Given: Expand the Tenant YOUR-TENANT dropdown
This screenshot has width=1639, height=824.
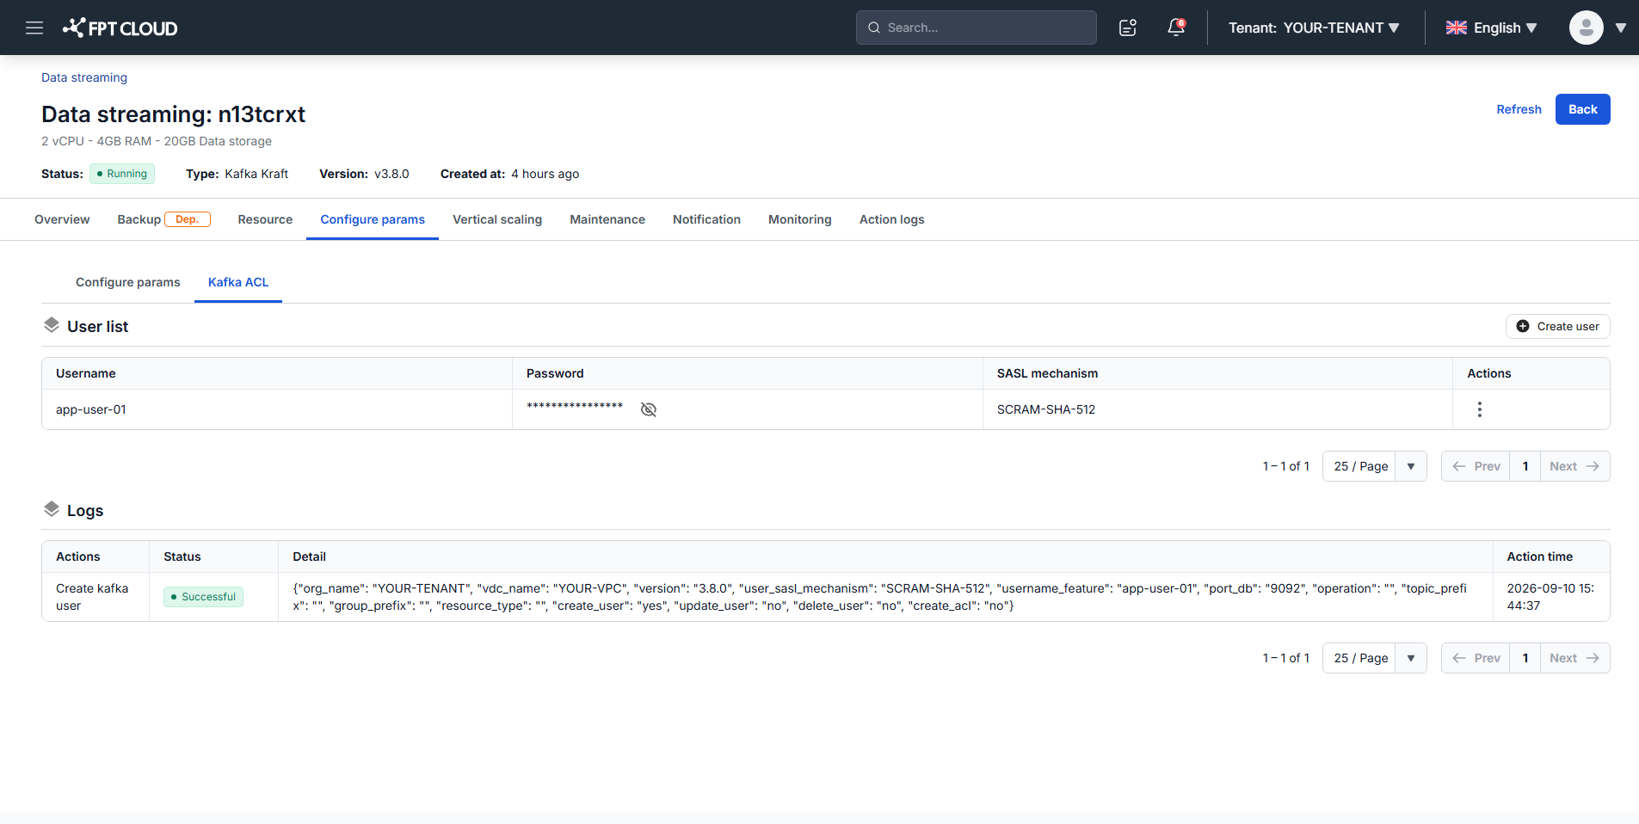Looking at the screenshot, I should click(x=1315, y=28).
